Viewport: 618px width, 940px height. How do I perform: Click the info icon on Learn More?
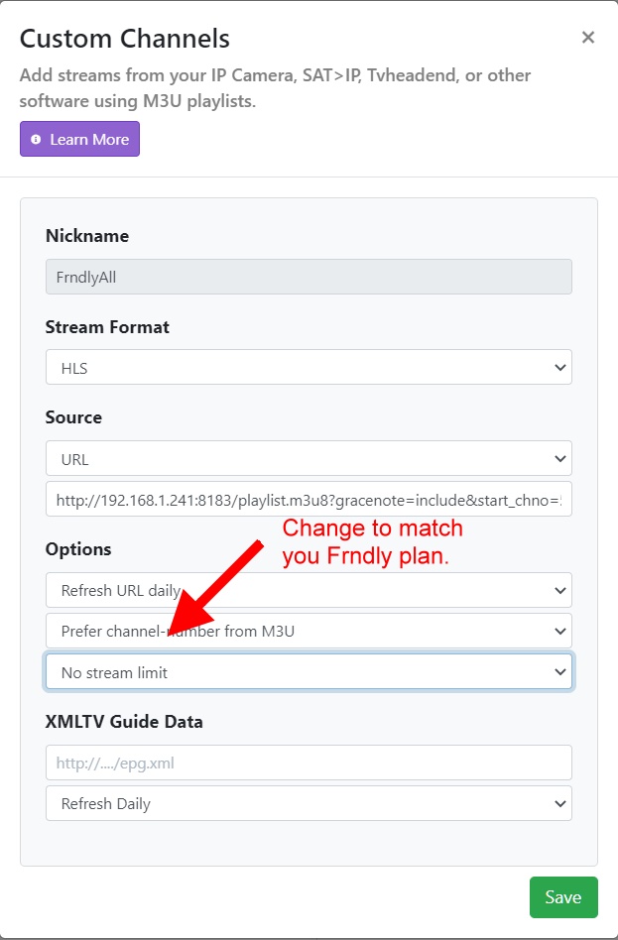click(x=37, y=140)
